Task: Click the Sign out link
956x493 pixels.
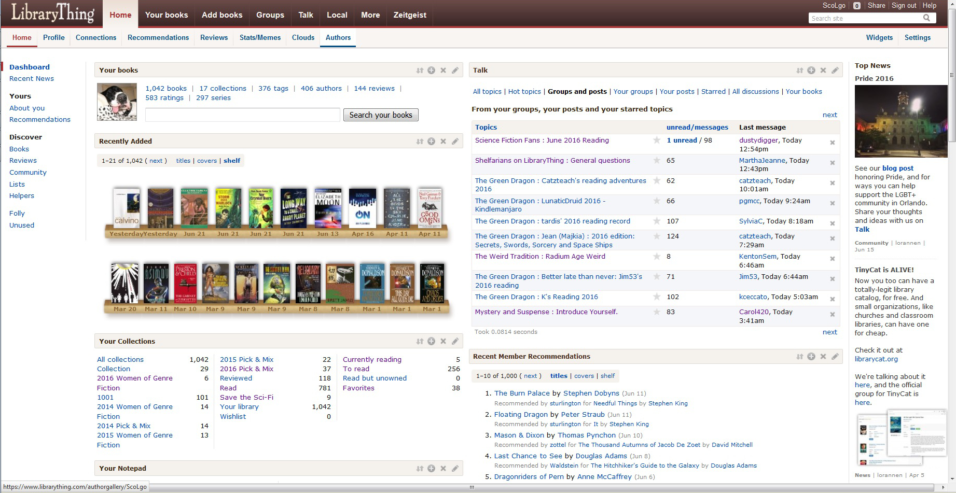Action: coord(904,5)
